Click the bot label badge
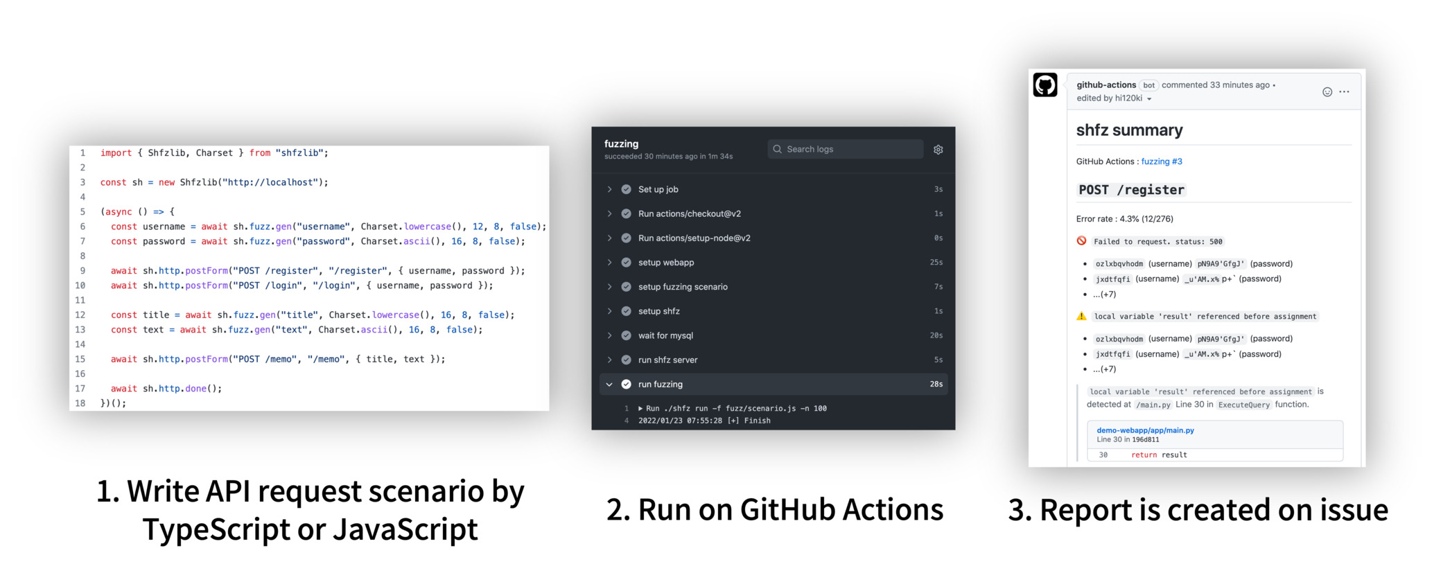Image resolution: width=1434 pixels, height=564 pixels. click(x=1149, y=85)
